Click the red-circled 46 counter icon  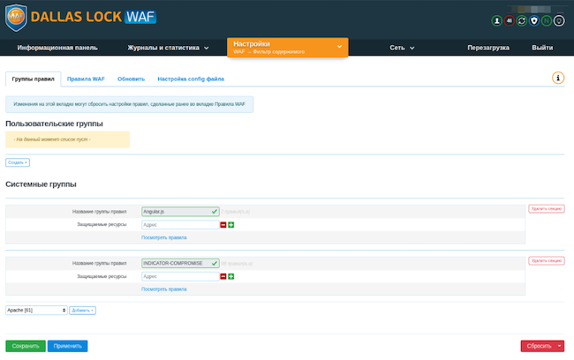point(510,21)
